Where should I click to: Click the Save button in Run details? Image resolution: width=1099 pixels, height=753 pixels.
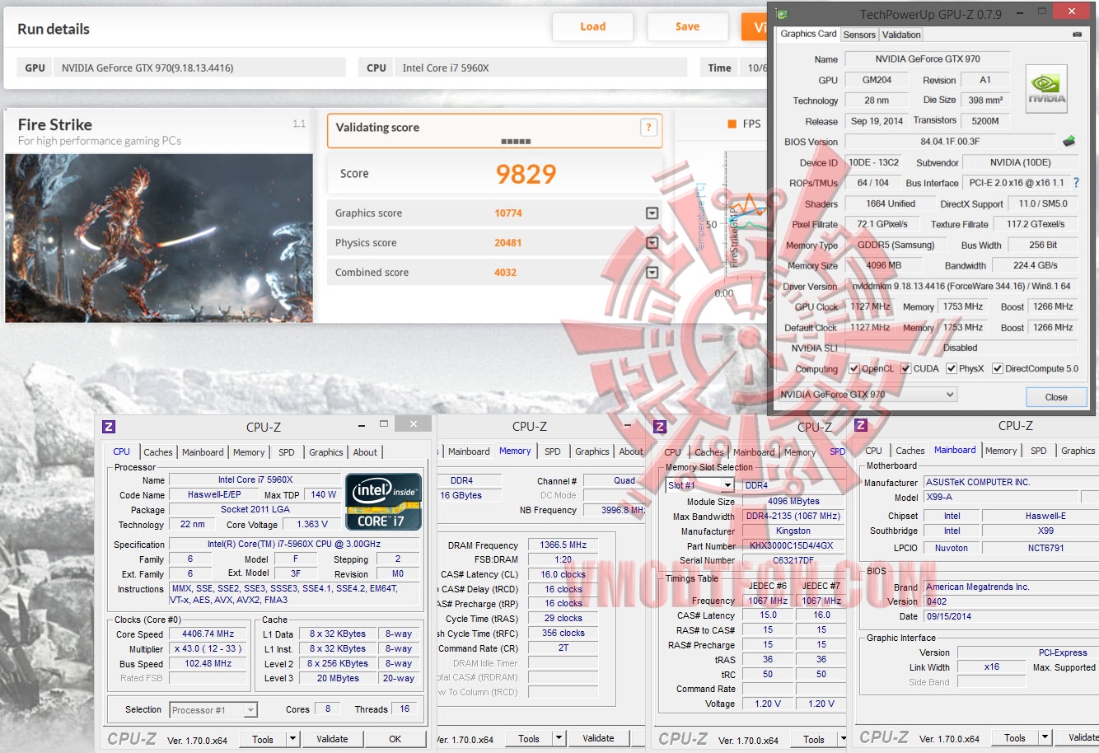point(688,26)
